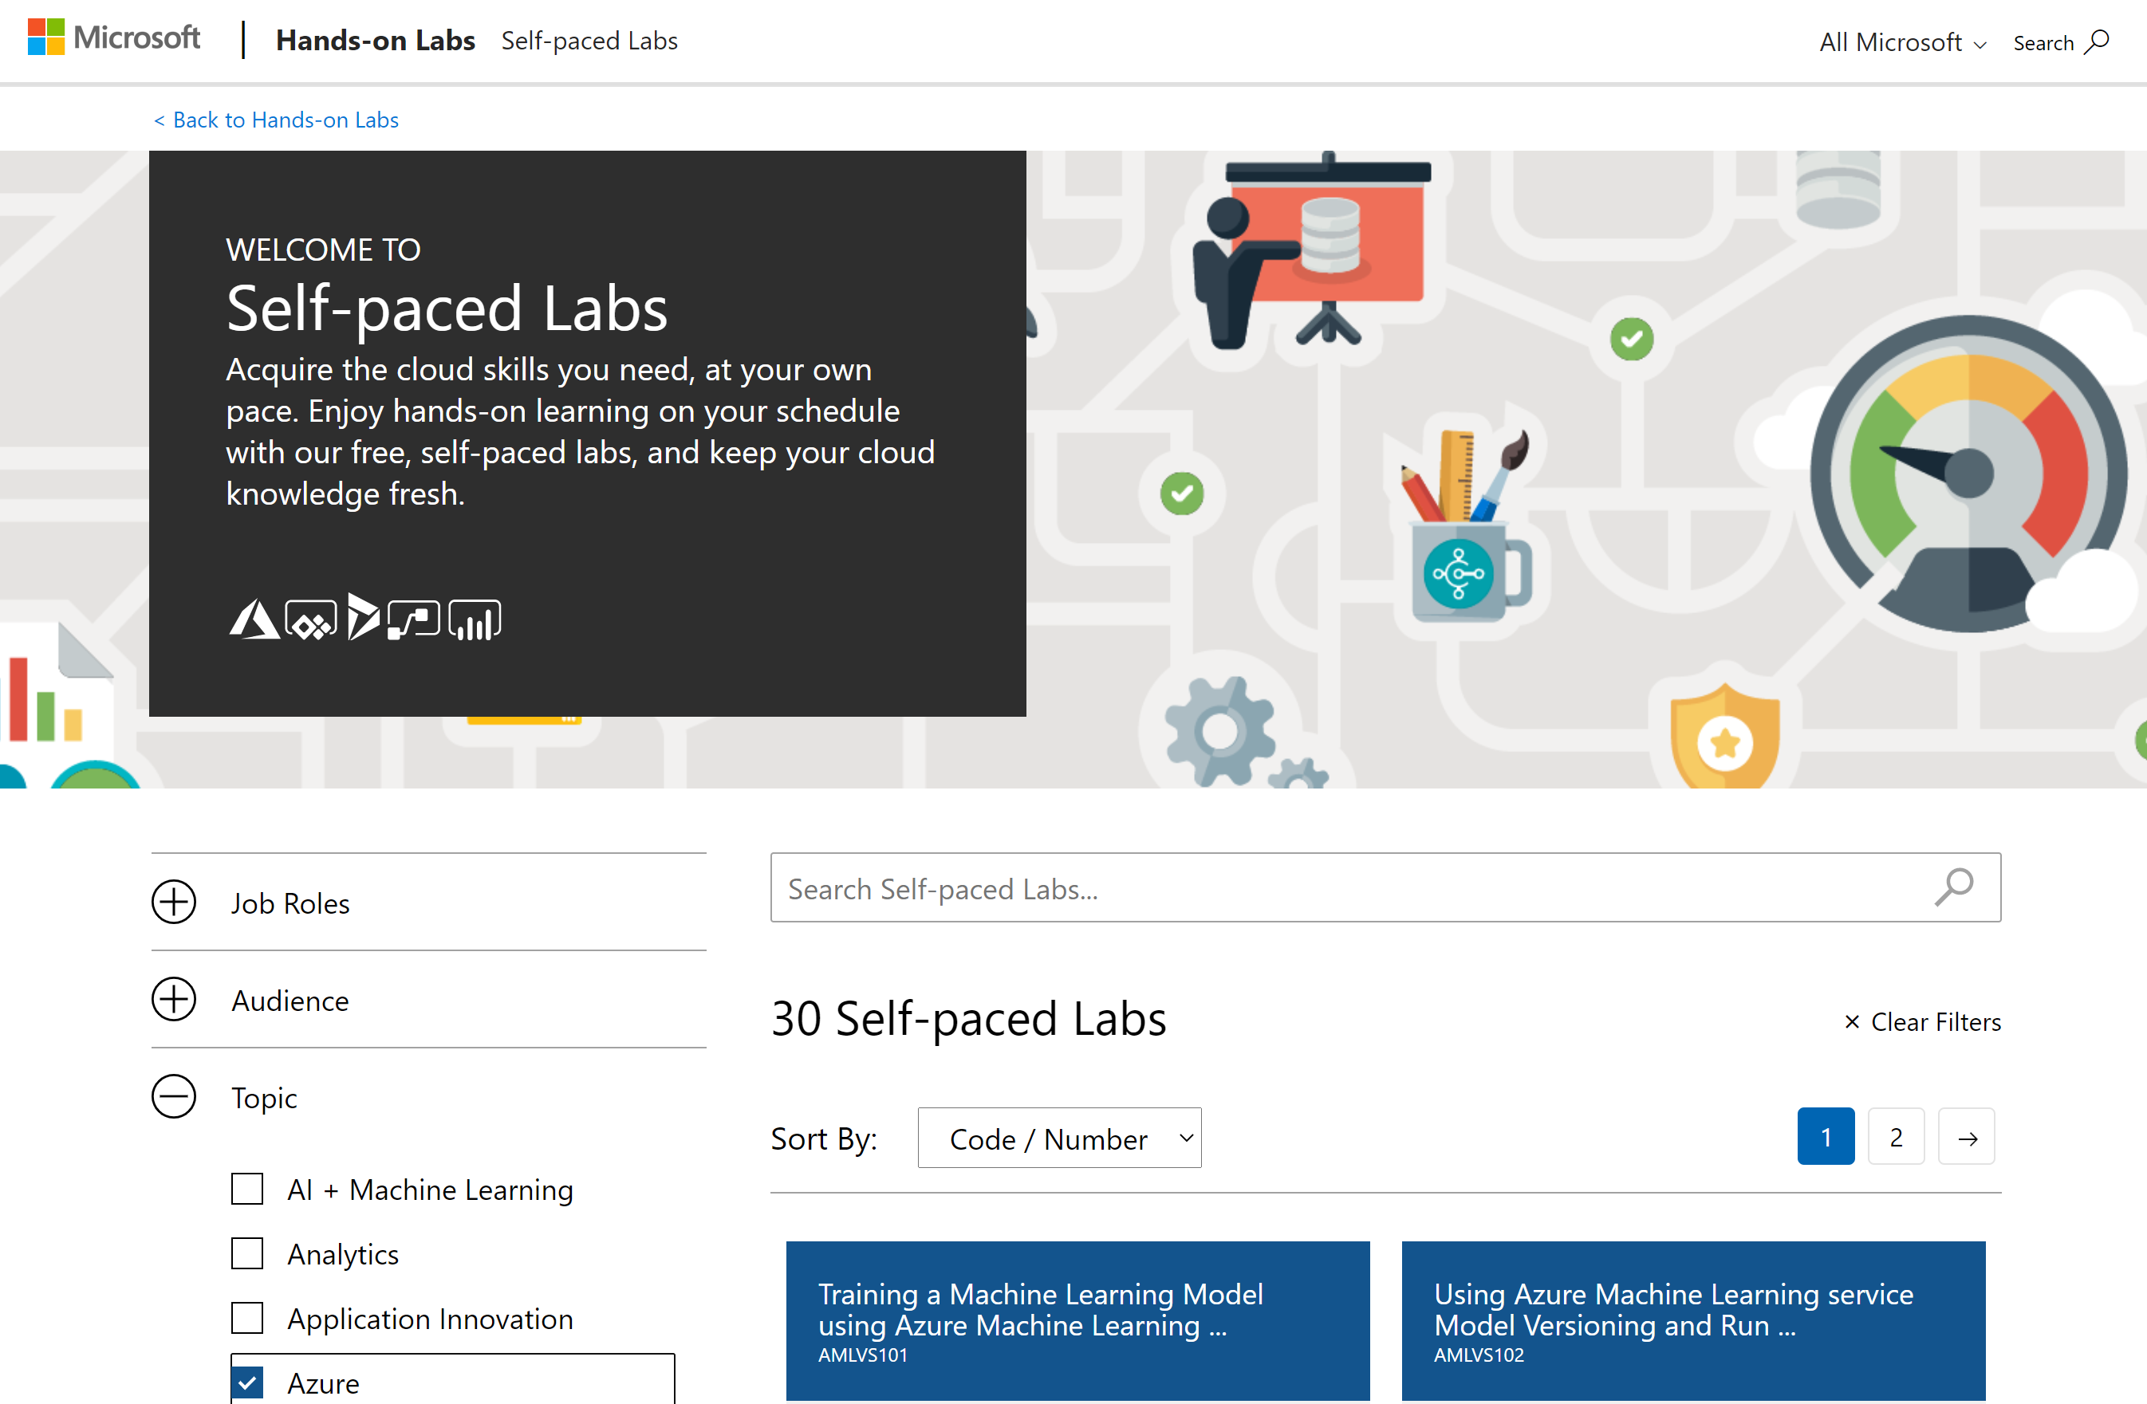
Task: Uncheck the Azure topic checkbox
Action: 247,1382
